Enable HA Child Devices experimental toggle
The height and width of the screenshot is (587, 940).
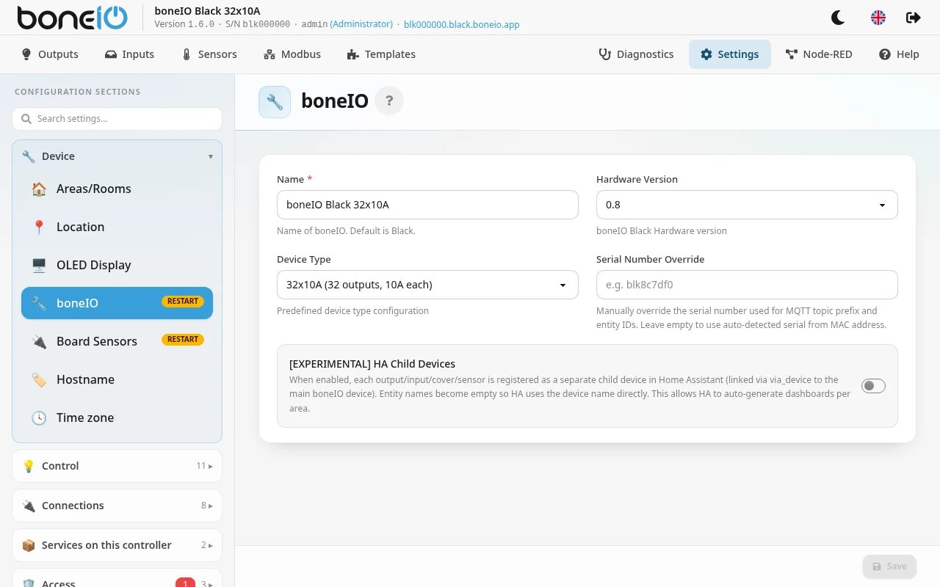click(873, 386)
